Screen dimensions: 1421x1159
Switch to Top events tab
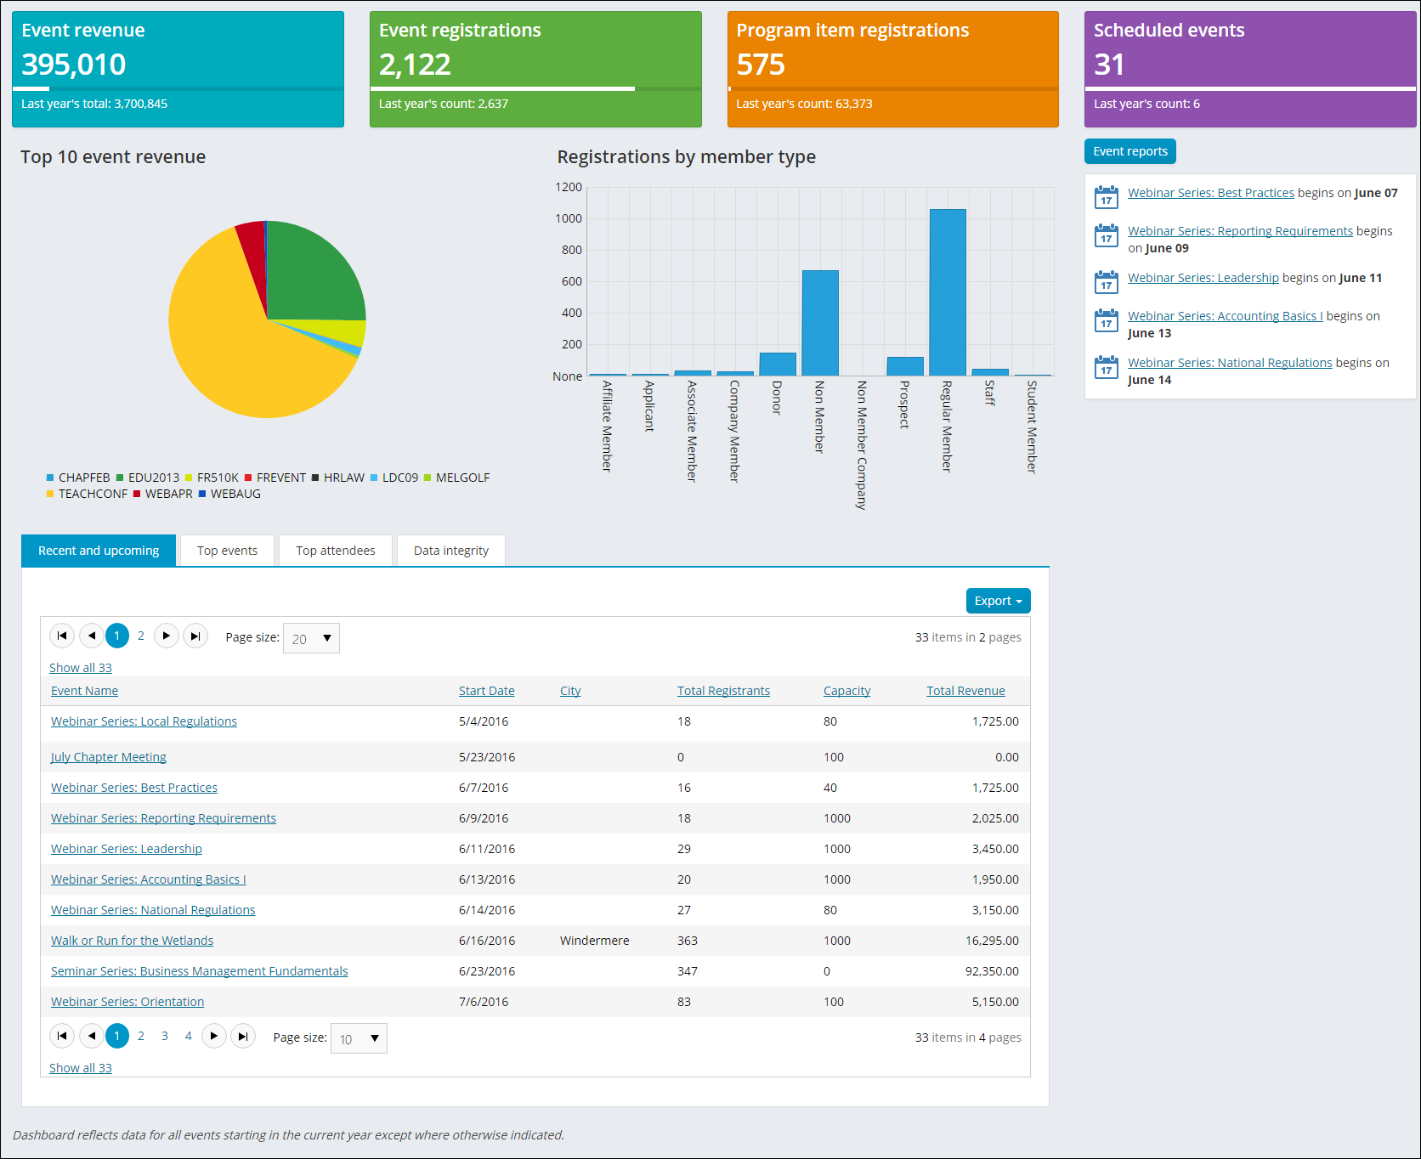point(227,551)
